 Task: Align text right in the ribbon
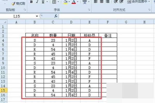point(107,2)
